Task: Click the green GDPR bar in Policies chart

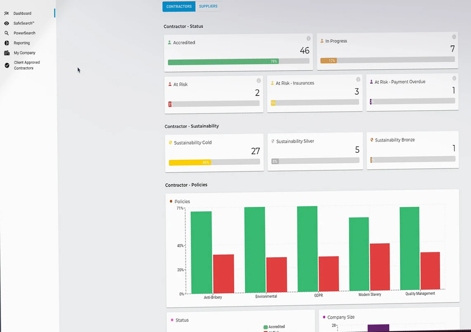Action: tap(307, 249)
